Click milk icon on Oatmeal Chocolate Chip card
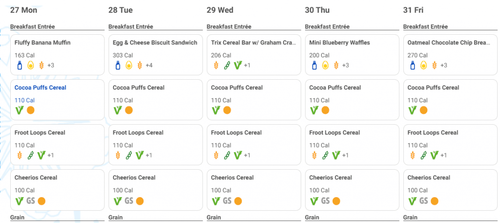Viewport: 500px width, 223px height. 412,66
